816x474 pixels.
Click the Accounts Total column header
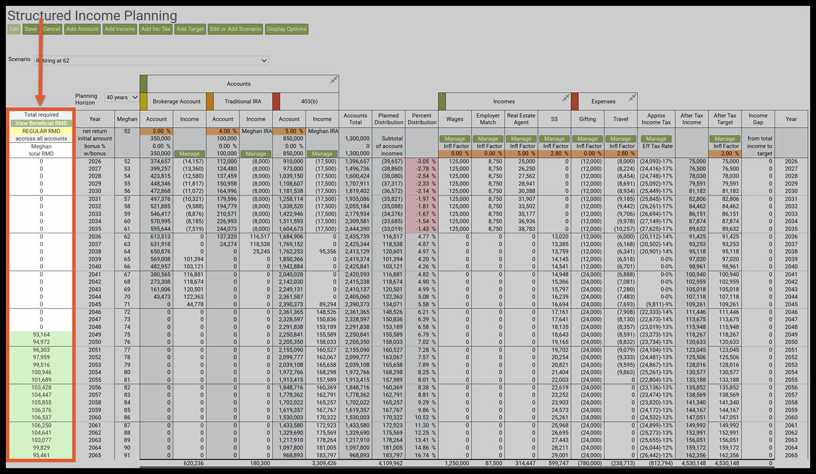click(356, 119)
